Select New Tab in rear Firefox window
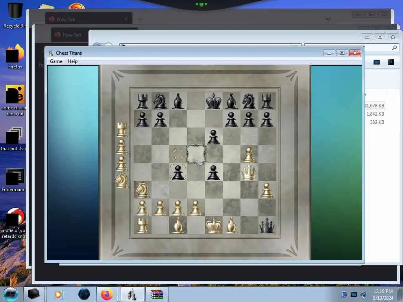Viewport: 403px width, 302px height. pyautogui.click(x=89, y=19)
